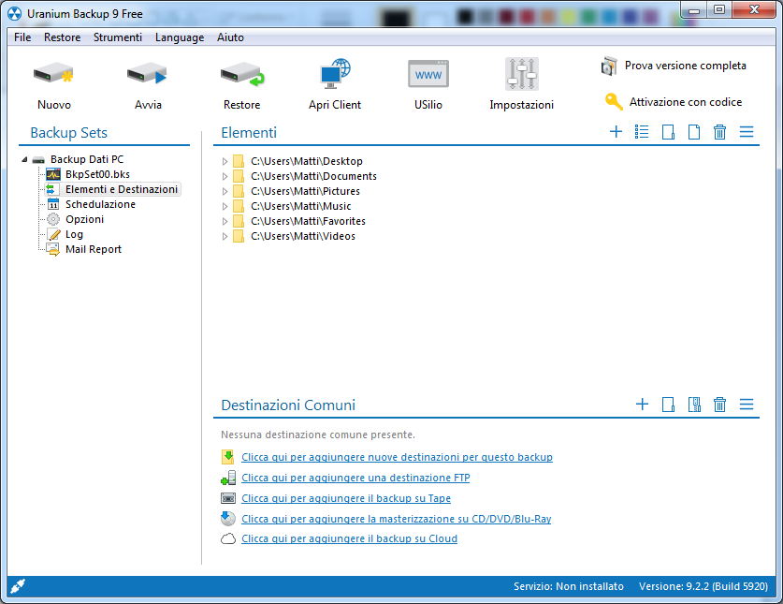Add destination with Destinazioni Comuni plus icon
Image resolution: width=783 pixels, height=604 pixels.
click(642, 404)
